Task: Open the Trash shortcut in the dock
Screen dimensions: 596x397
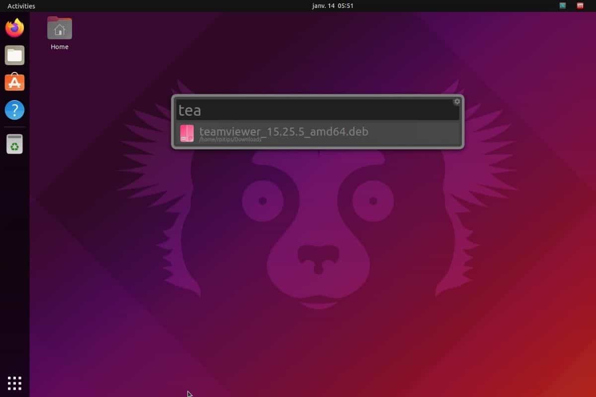Action: point(14,144)
